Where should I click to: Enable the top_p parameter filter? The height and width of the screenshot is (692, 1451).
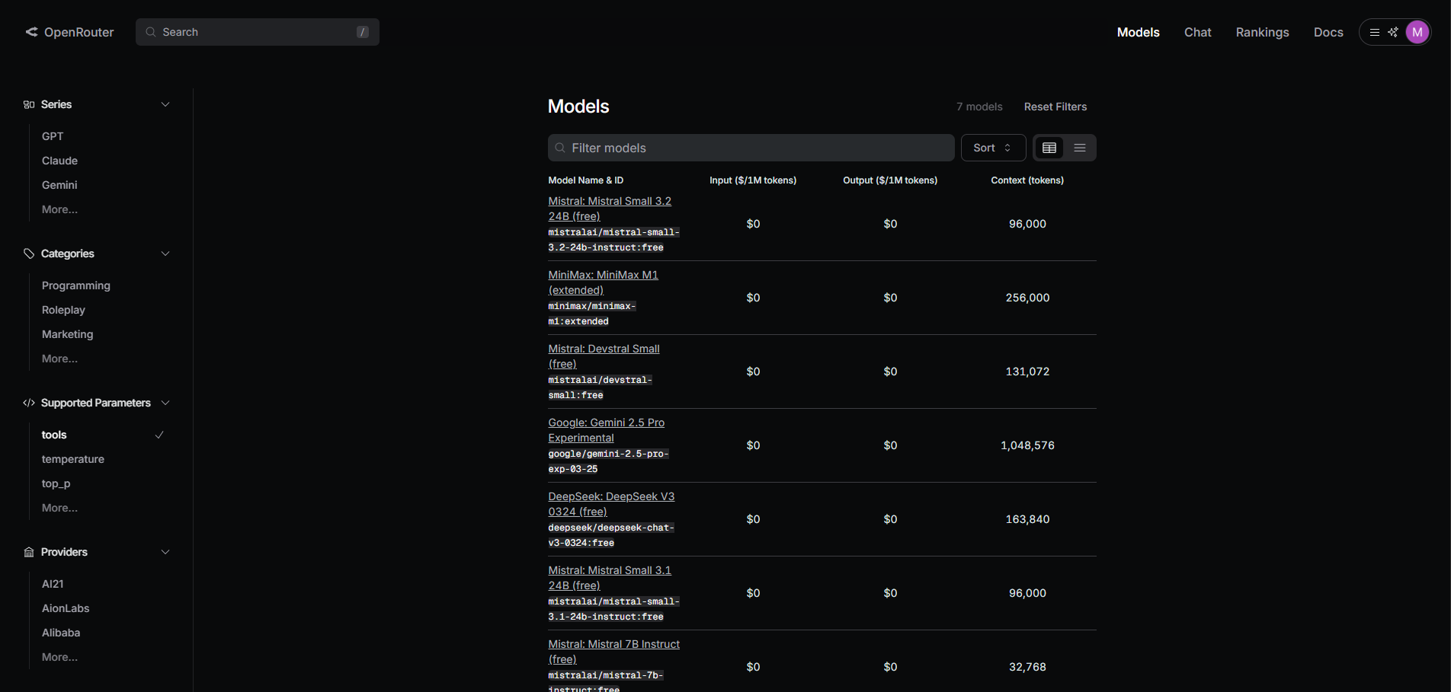[x=56, y=483]
